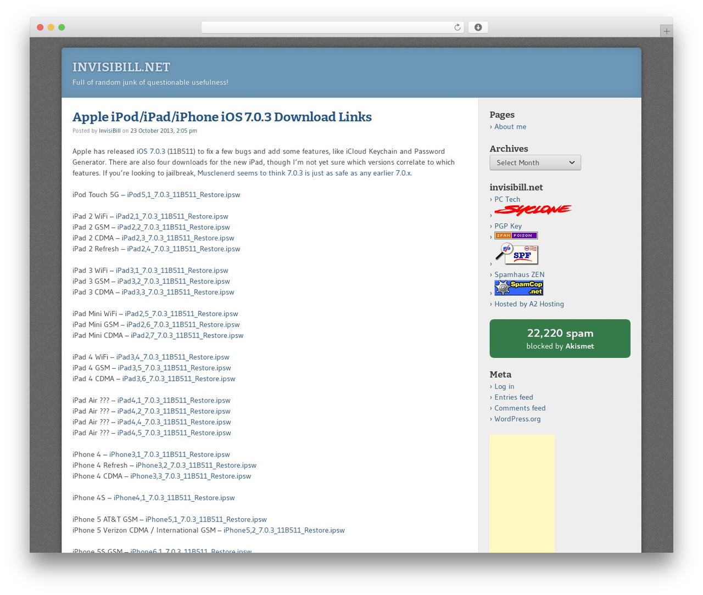Open the 23 October 2013 date link
The image size is (703, 595).
[x=164, y=131]
